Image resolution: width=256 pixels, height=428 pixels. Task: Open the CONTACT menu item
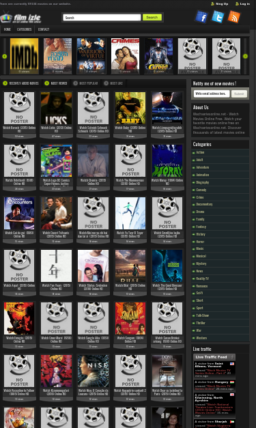tap(44, 29)
